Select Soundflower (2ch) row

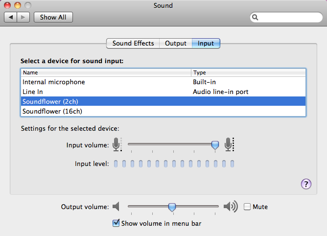[x=163, y=102]
